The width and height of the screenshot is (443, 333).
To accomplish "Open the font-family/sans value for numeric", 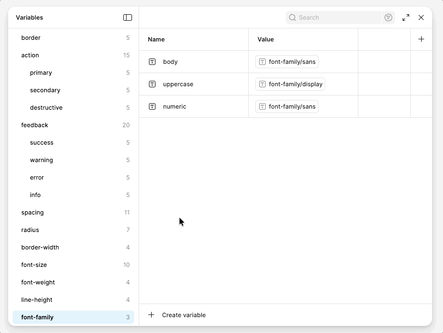I will (x=288, y=106).
